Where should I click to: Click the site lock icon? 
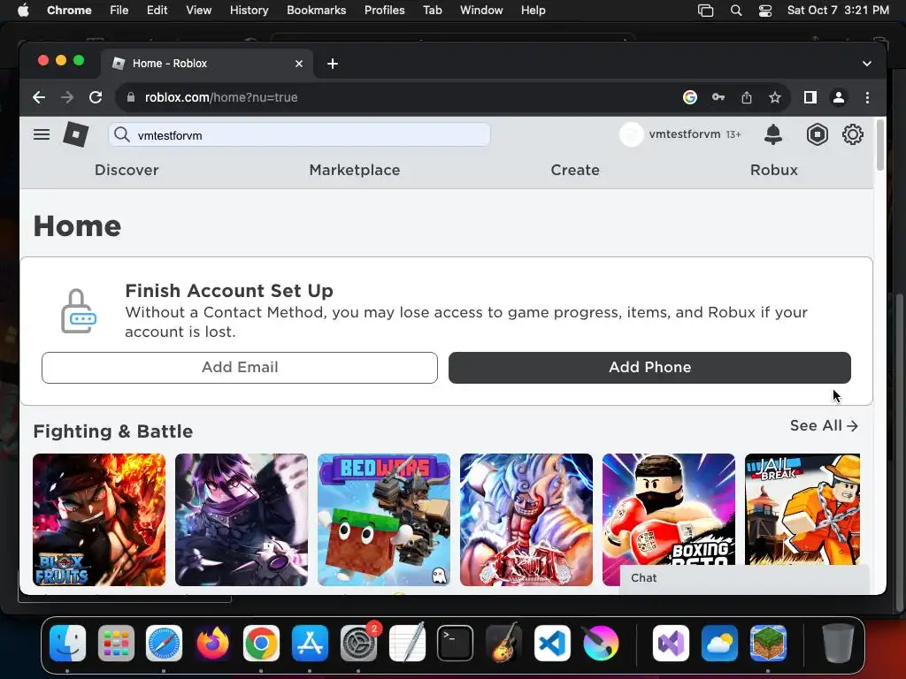131,97
